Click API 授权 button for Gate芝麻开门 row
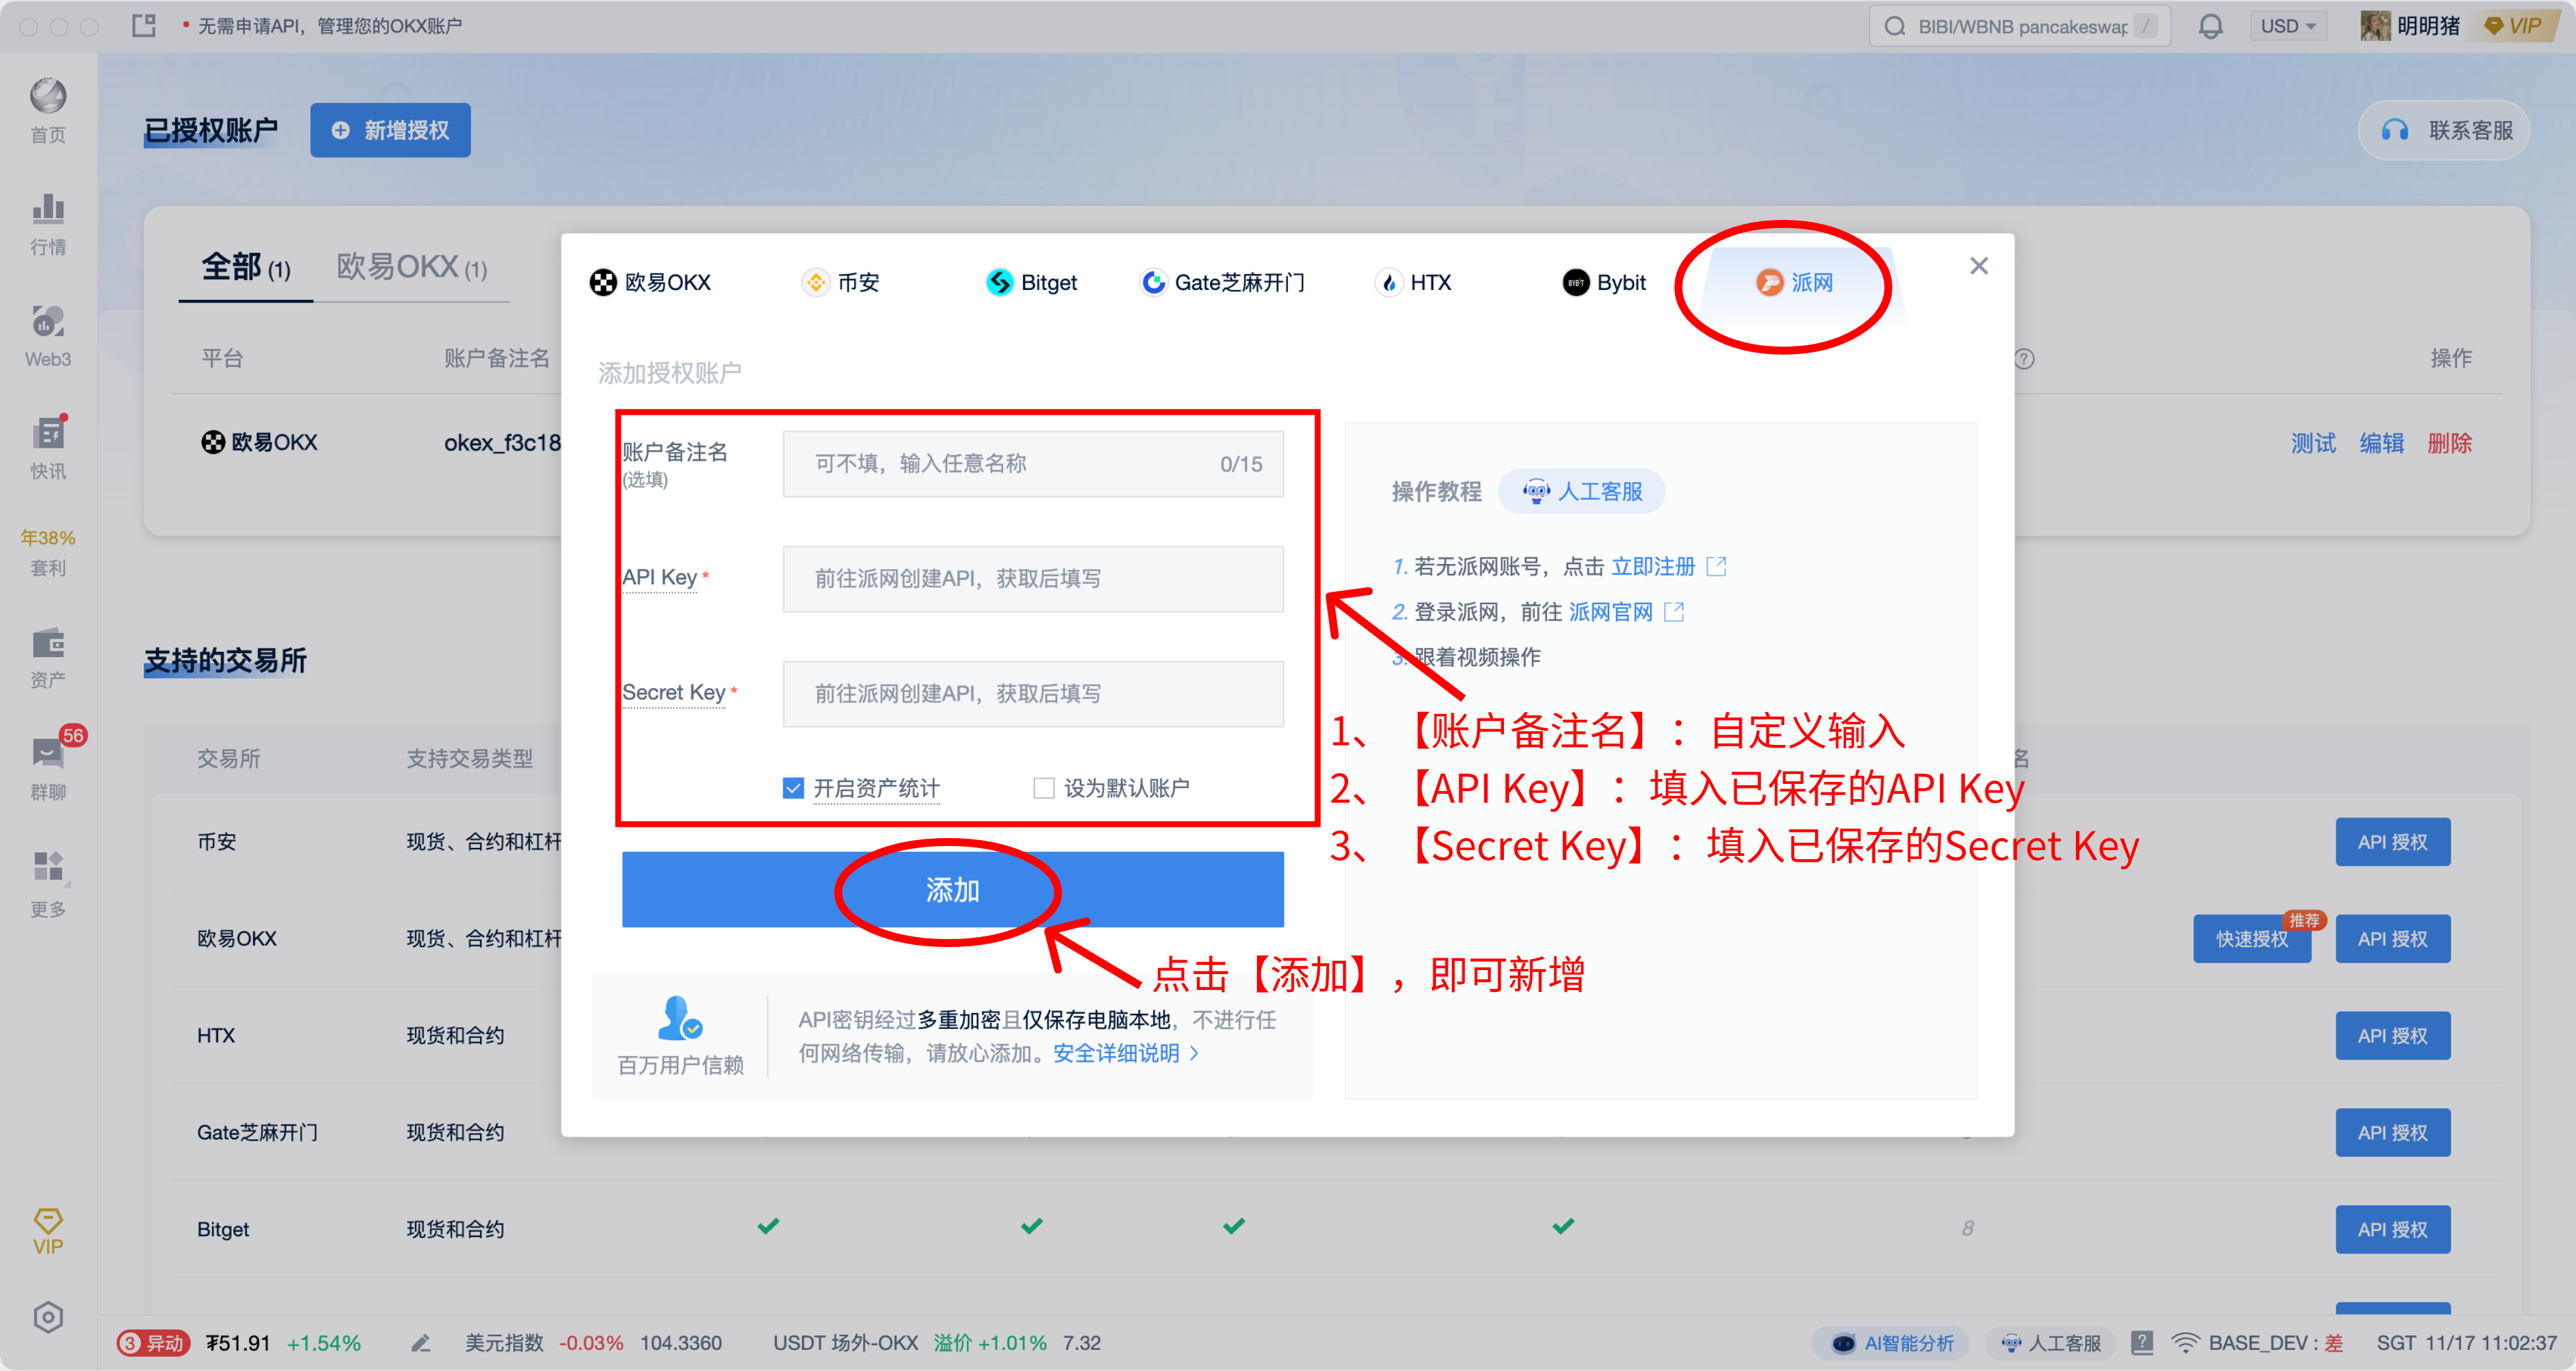The height and width of the screenshot is (1371, 2576). [x=2393, y=1133]
